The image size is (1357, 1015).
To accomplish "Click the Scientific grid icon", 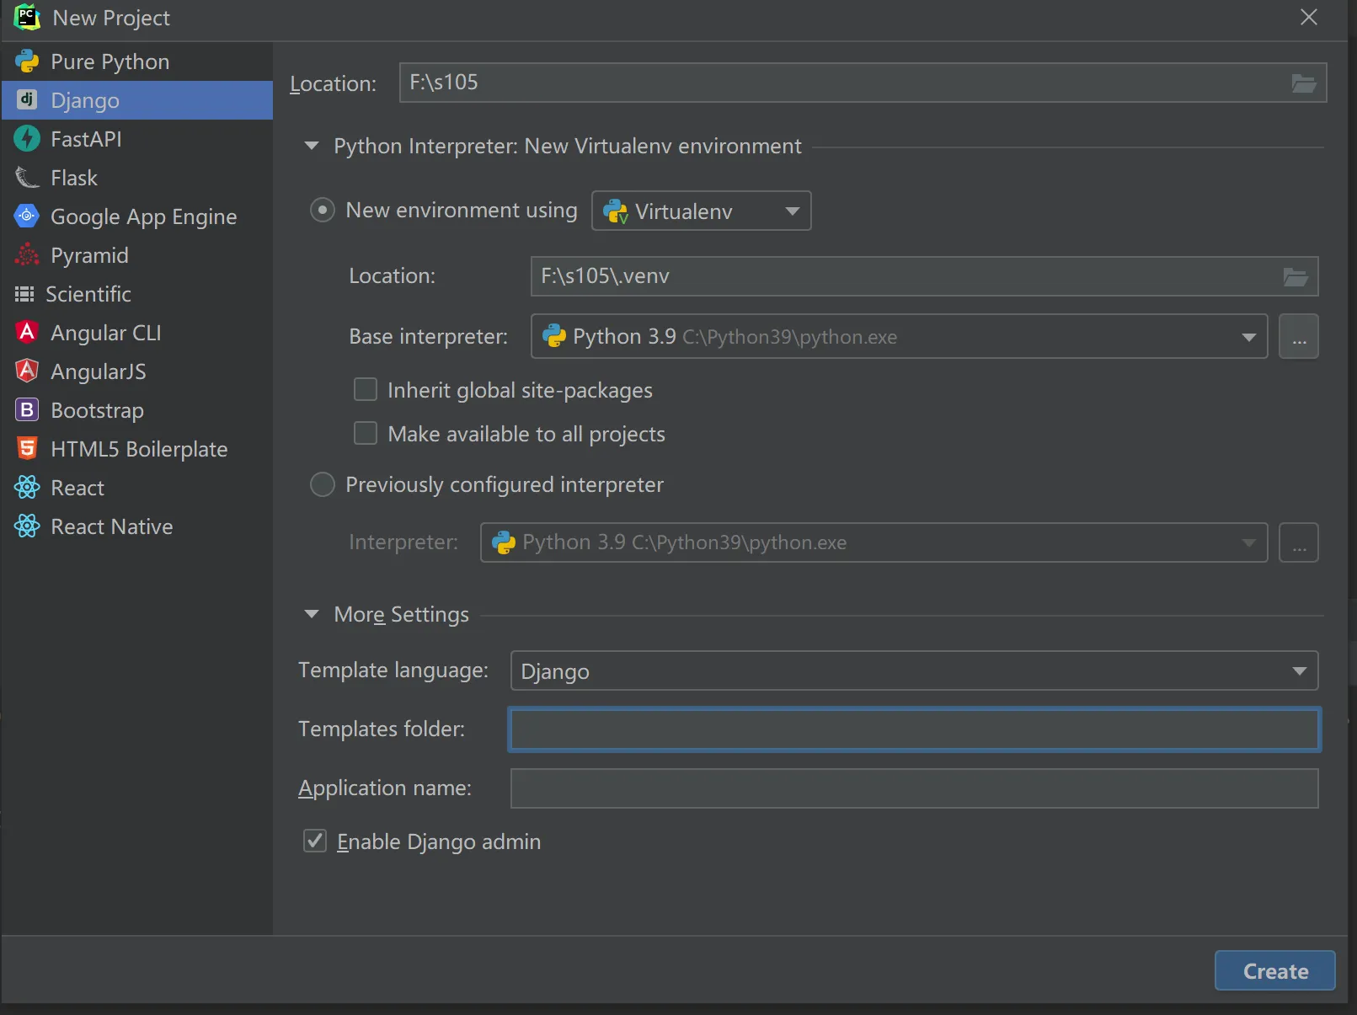I will pyautogui.click(x=24, y=294).
